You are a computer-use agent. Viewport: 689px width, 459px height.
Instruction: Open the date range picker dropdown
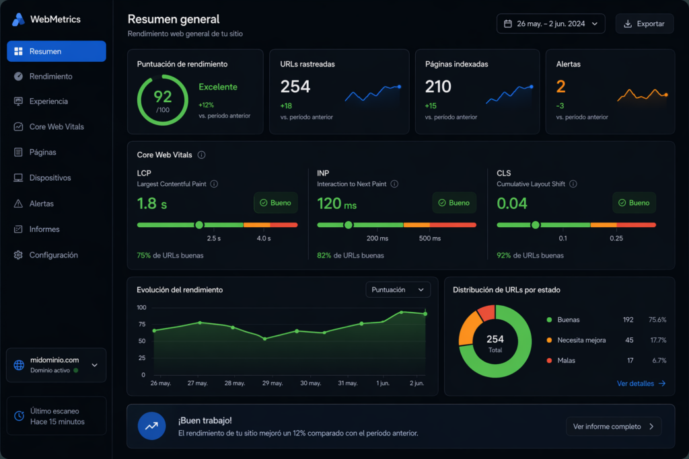(x=550, y=24)
